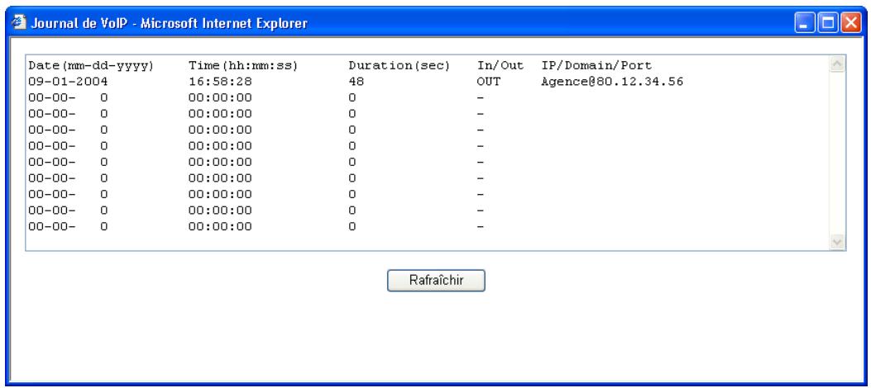Image resolution: width=871 pixels, height=388 pixels.
Task: Click the IP/Domain/Port column header
Action: 596,66
